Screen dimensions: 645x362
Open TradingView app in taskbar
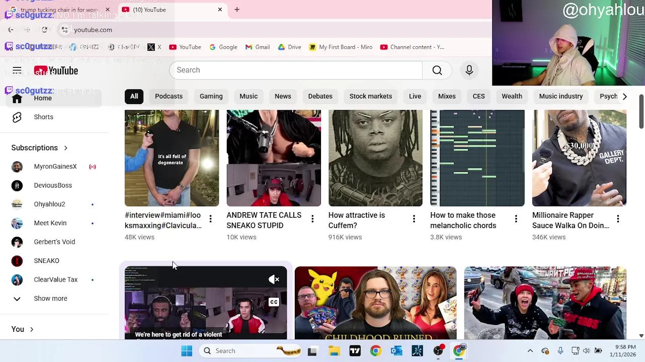pos(355,351)
